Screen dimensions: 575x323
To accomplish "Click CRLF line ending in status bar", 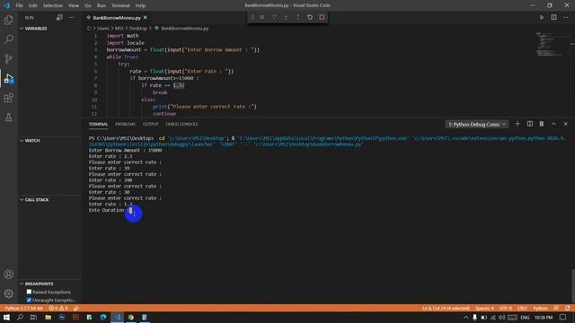I will [522, 309].
